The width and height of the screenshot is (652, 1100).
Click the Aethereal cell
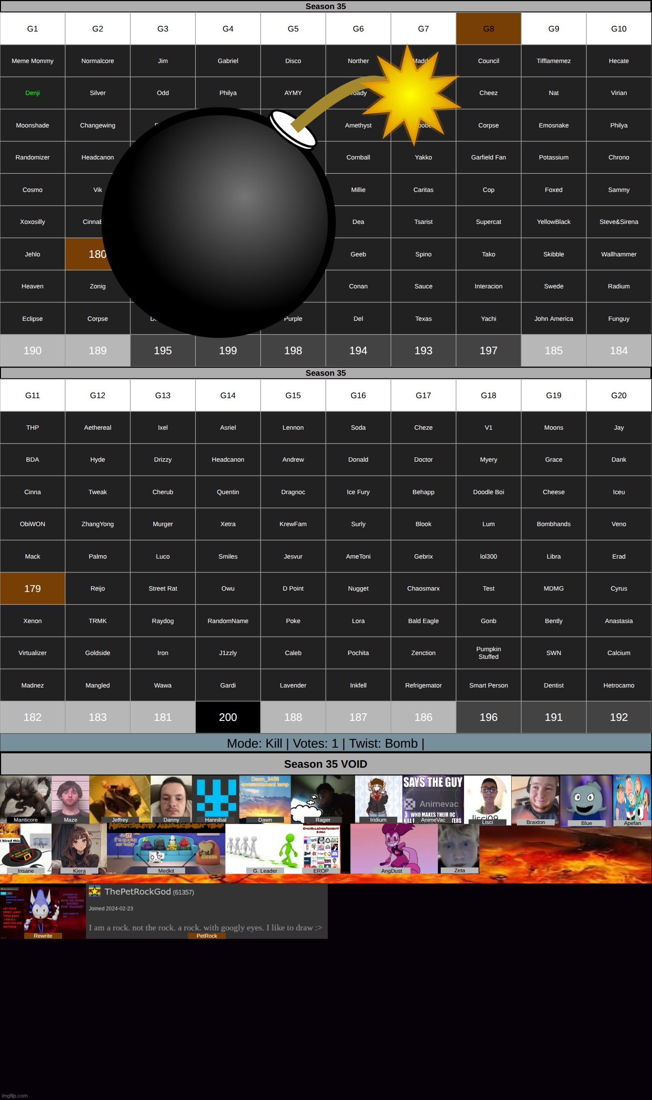pyautogui.click(x=97, y=427)
